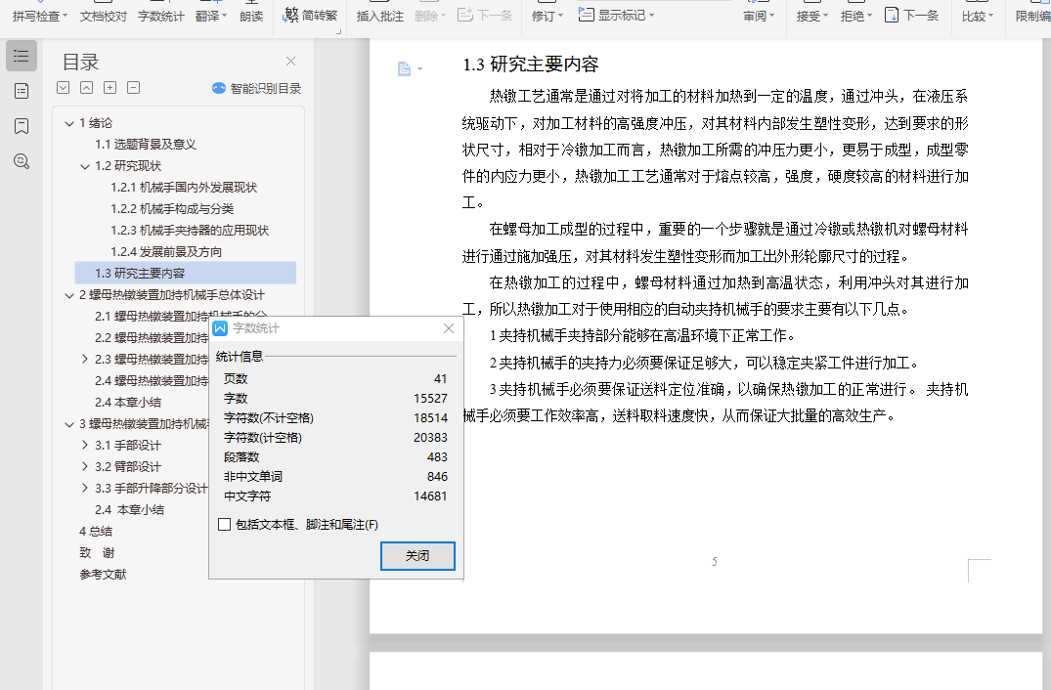Open the 拒绝 dropdown
The width and height of the screenshot is (1051, 690).
pyautogui.click(x=856, y=16)
